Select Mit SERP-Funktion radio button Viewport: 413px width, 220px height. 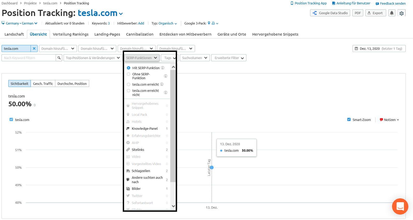coord(128,68)
